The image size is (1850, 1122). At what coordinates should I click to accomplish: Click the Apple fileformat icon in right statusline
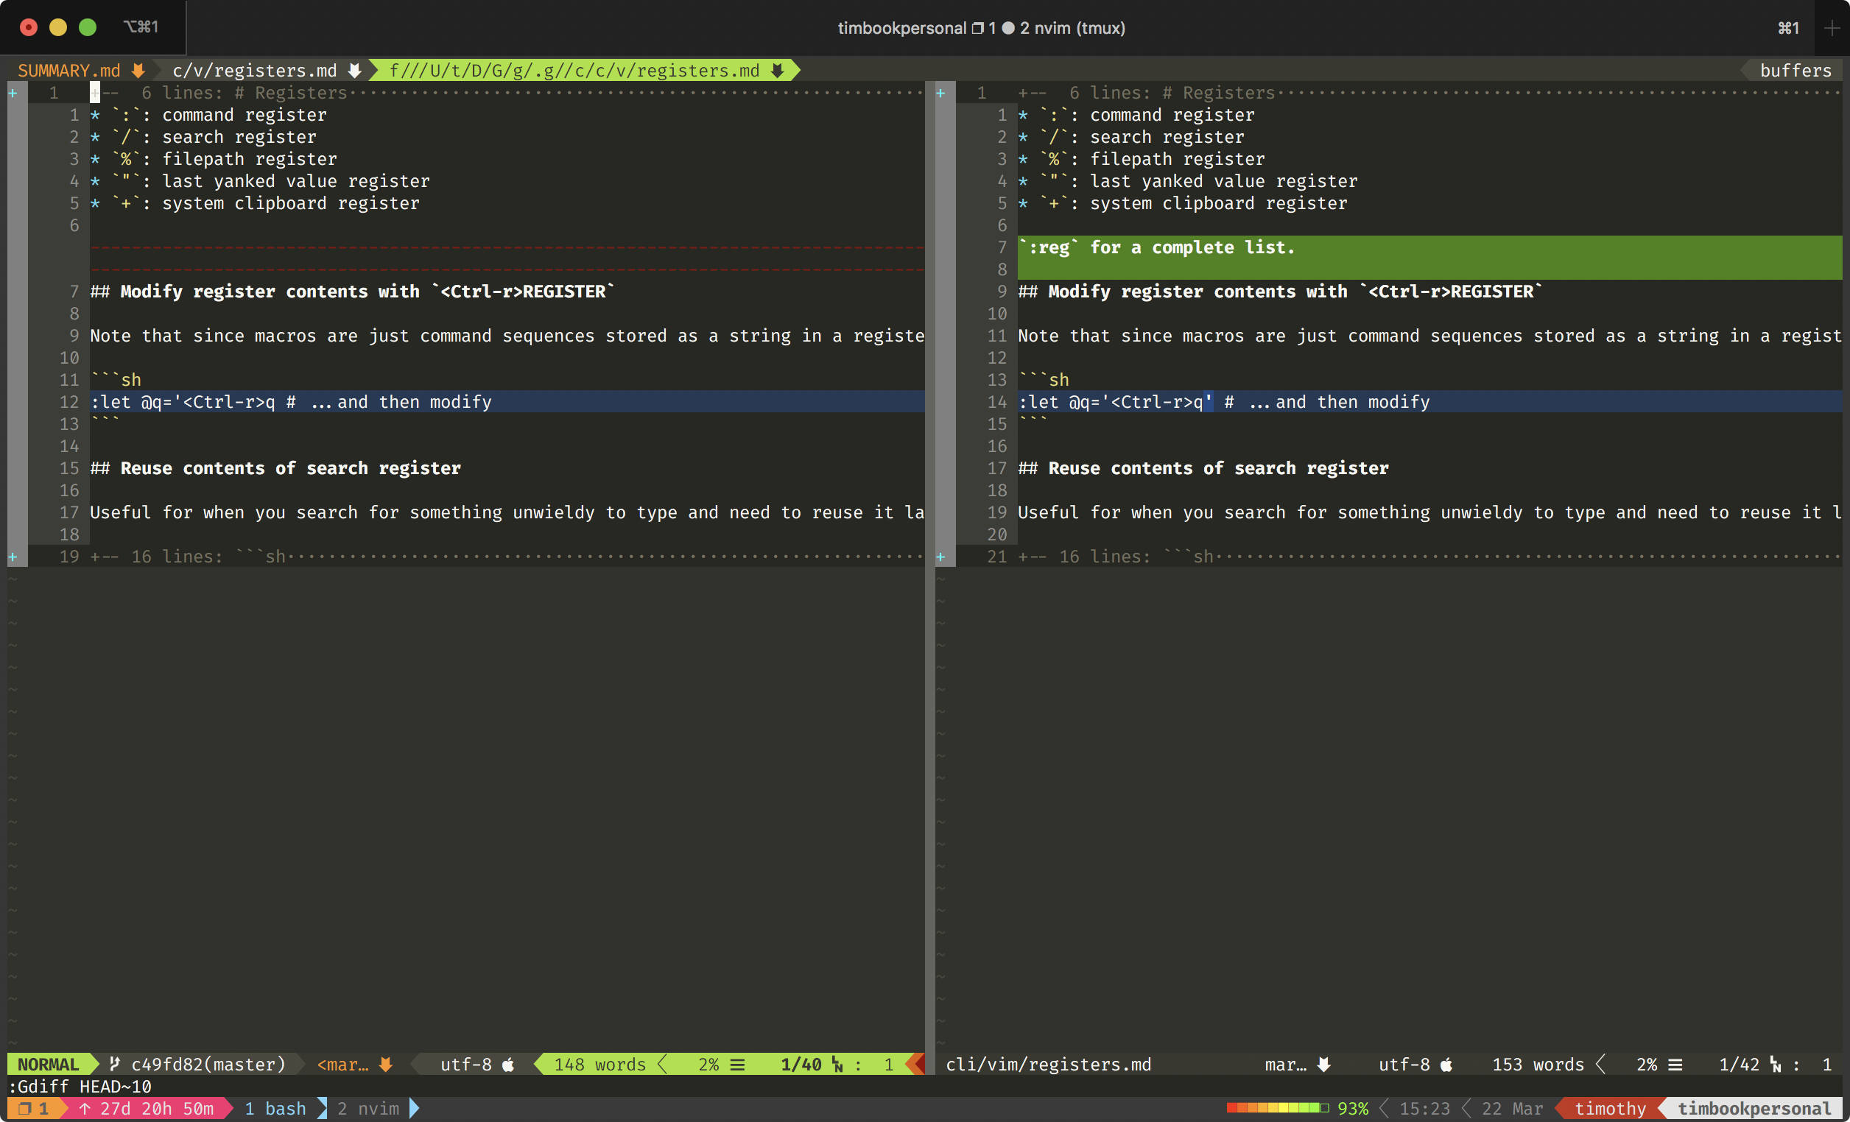[1446, 1065]
